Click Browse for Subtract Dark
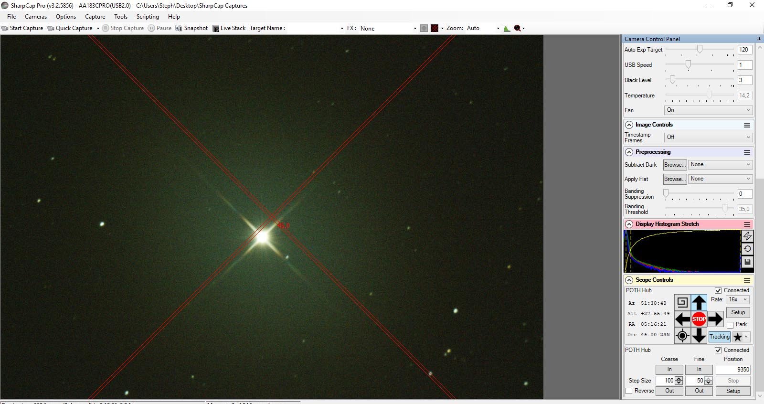Screen dimensions: 764x404 (x=675, y=165)
